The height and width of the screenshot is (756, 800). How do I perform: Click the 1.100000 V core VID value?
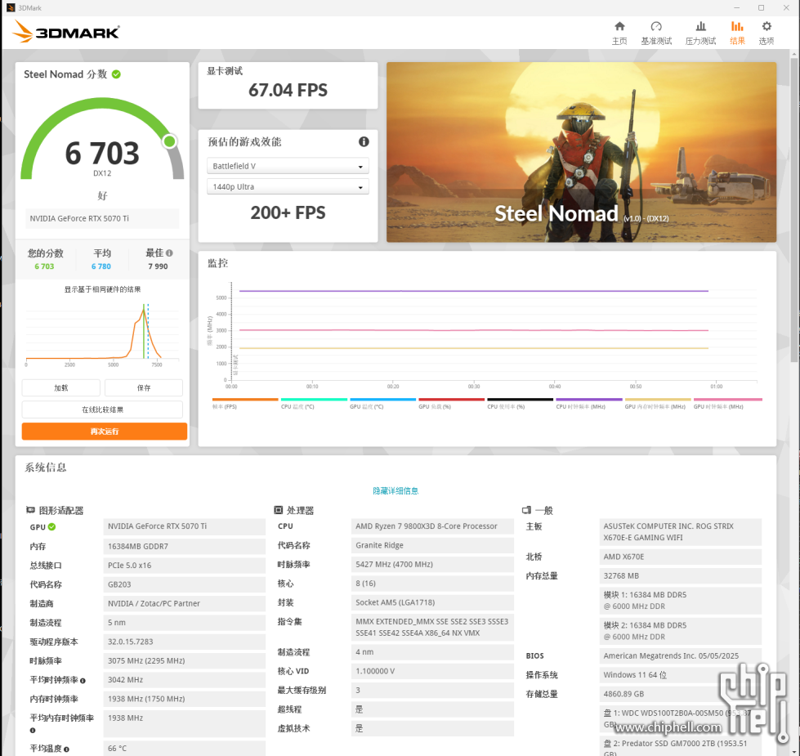click(x=432, y=671)
